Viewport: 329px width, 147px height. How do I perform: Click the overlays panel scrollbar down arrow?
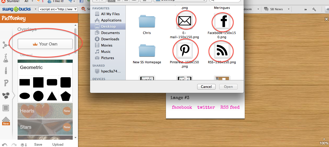(76, 137)
